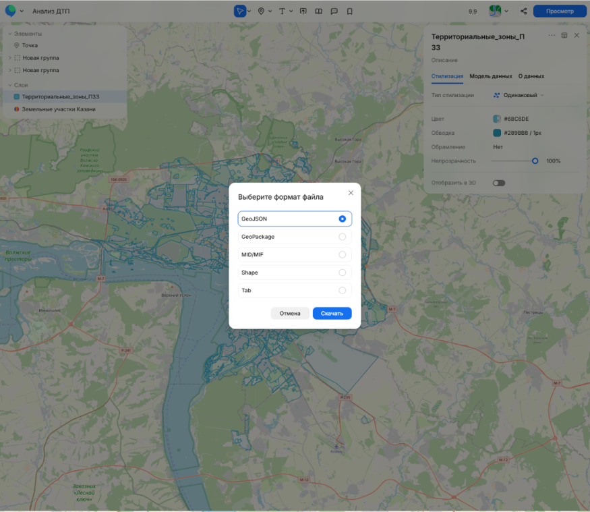Choose the Shape file format

point(295,273)
